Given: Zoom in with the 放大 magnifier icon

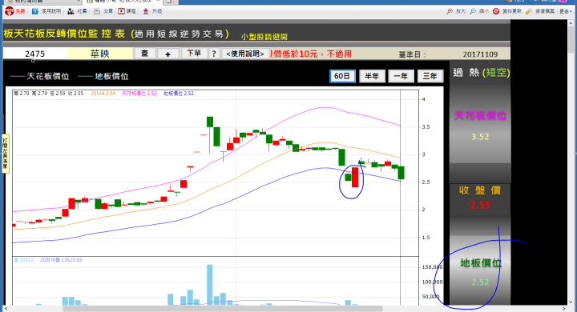Looking at the screenshot, I should click(x=450, y=11).
